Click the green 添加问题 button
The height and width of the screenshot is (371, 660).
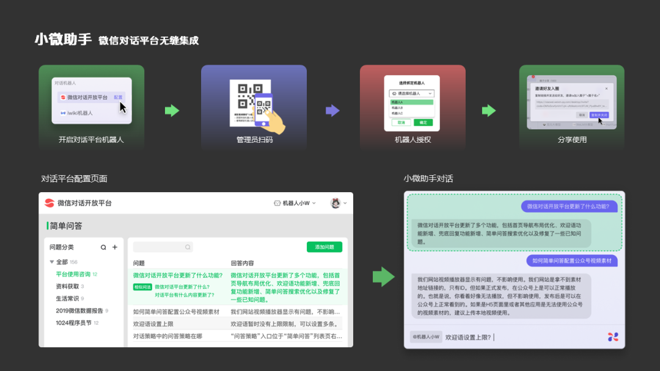click(x=324, y=247)
